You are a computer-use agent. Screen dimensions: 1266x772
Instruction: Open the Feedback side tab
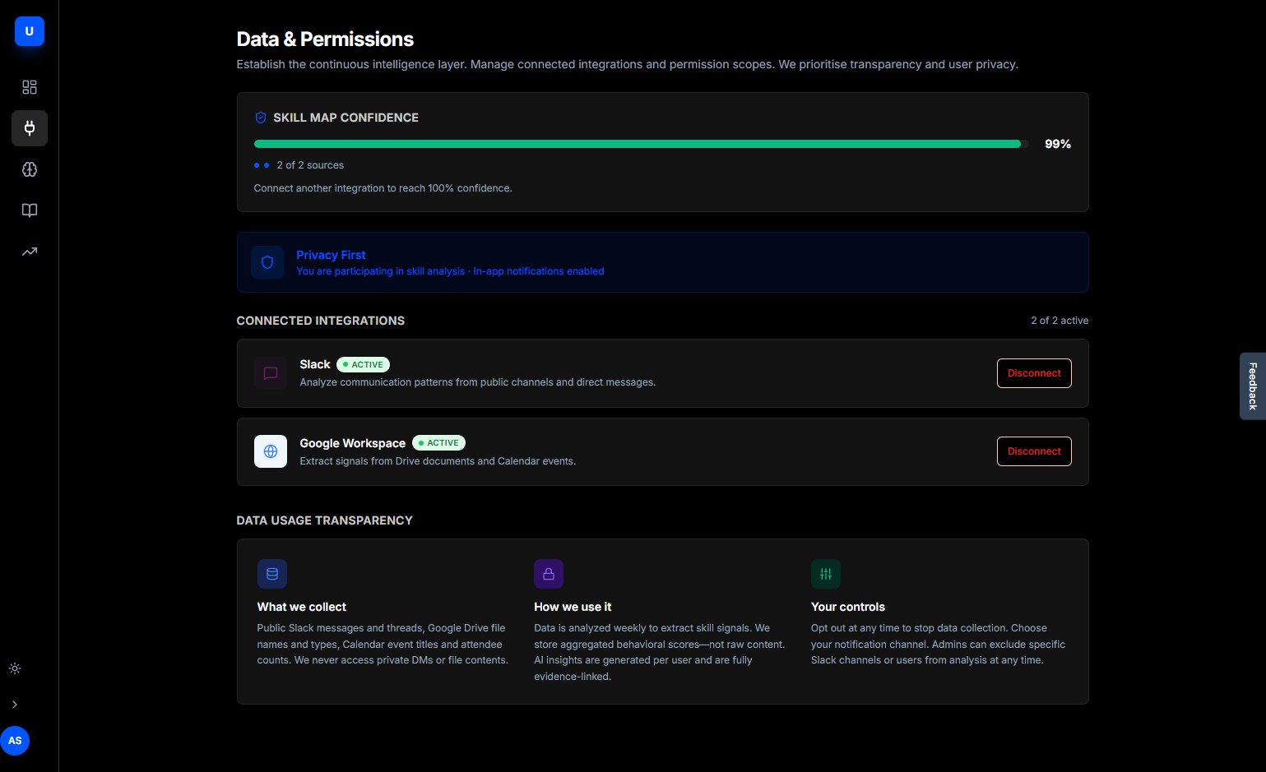(1252, 386)
